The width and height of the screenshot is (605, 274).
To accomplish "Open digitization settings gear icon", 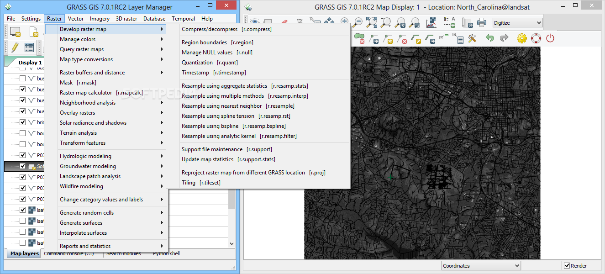I will click(522, 38).
